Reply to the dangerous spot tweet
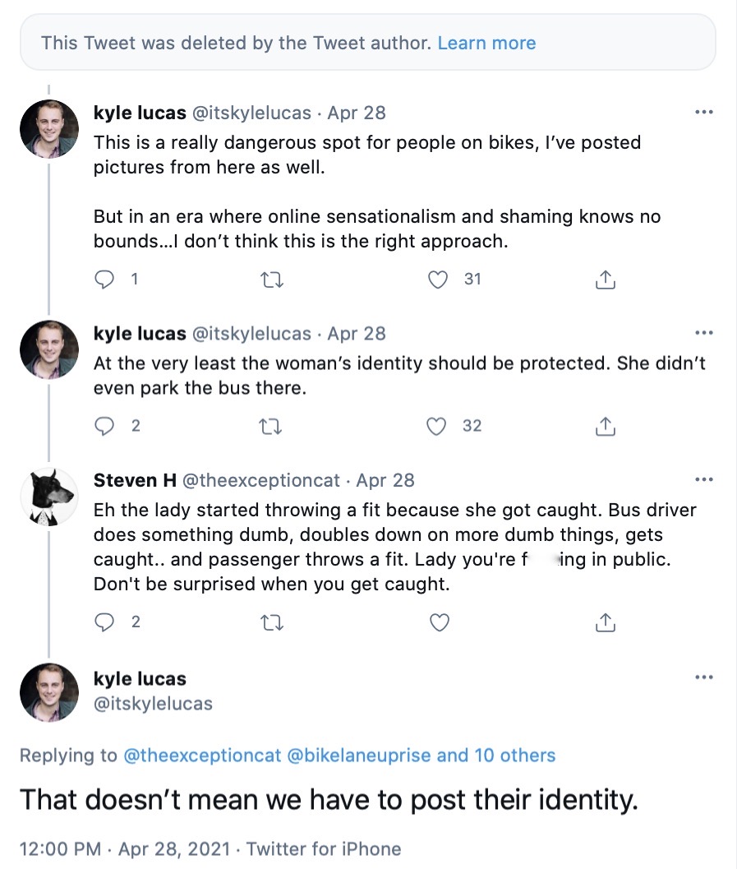This screenshot has height=869, width=737. [104, 280]
